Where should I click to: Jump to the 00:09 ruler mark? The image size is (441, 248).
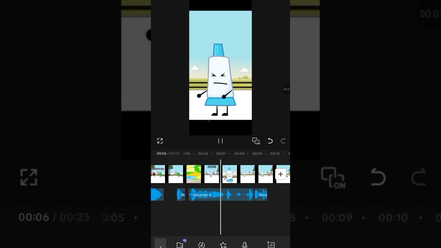click(x=257, y=154)
